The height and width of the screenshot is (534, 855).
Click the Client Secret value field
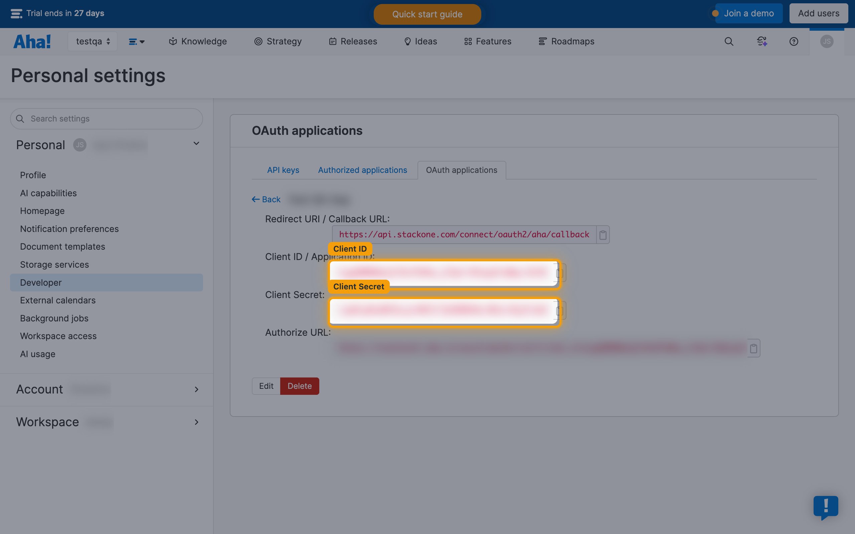click(x=444, y=311)
